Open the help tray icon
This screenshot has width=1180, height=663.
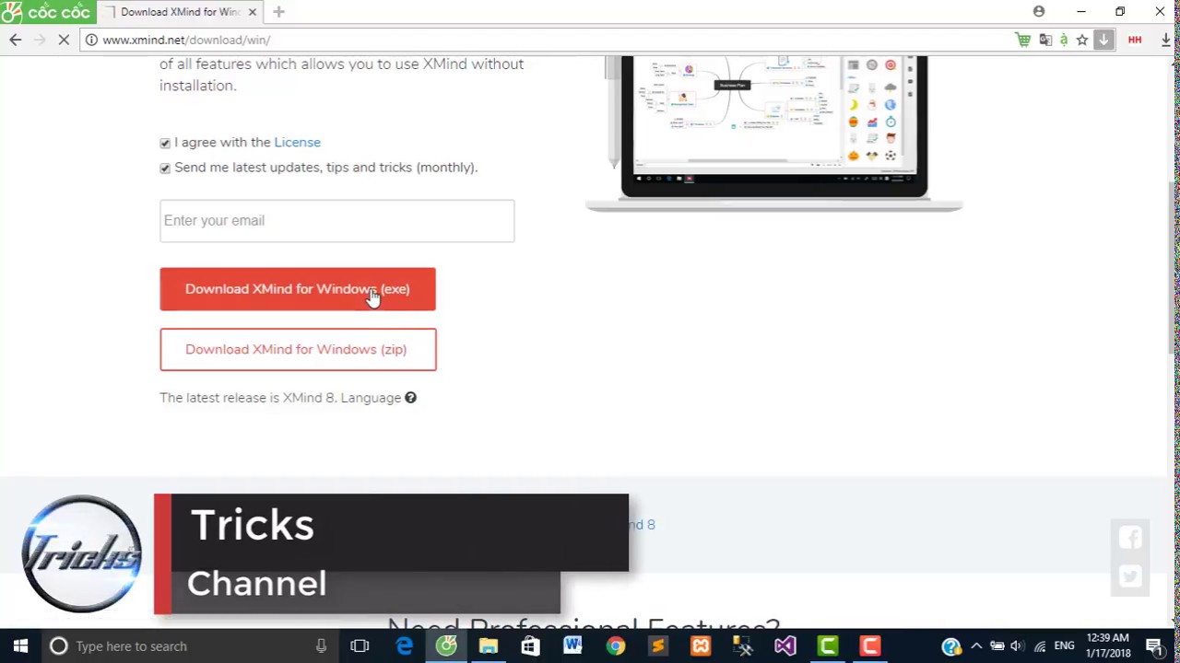[x=951, y=646]
